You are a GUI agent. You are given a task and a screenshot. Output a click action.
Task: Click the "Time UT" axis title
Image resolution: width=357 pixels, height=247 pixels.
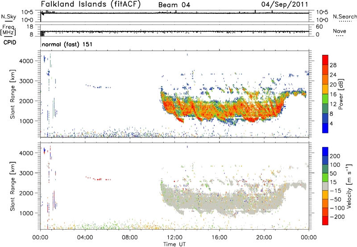point(174,244)
